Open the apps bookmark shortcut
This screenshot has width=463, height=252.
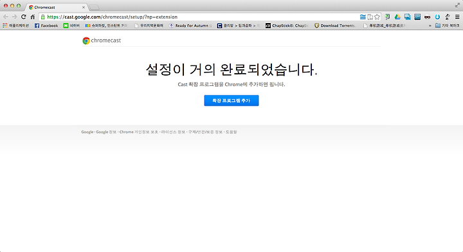15,26
